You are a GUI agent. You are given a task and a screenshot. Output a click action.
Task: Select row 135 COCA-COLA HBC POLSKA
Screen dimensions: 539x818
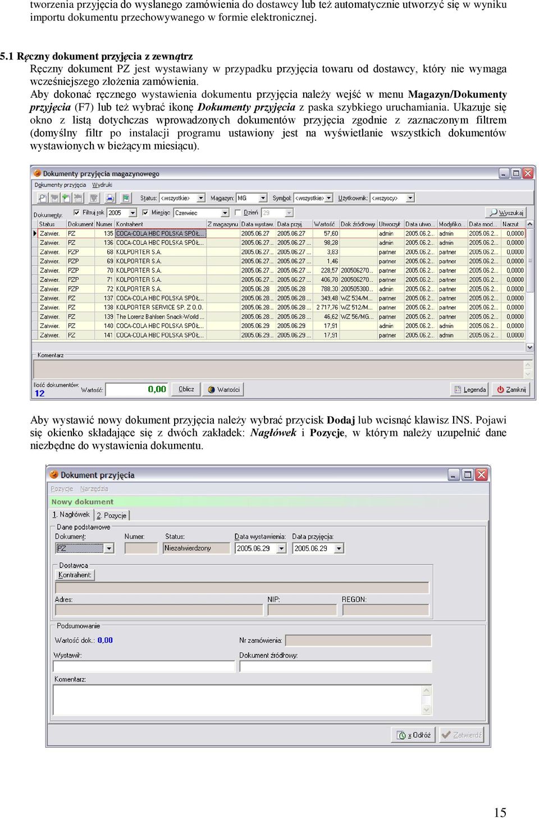[x=281, y=233]
